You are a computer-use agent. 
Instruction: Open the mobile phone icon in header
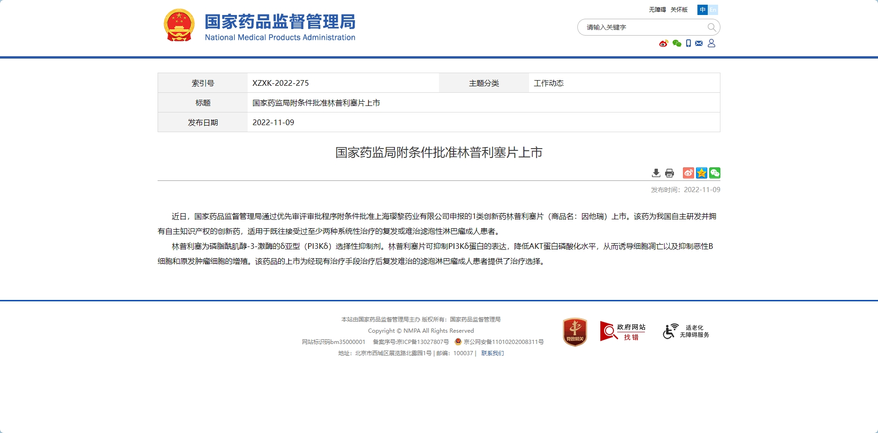[x=689, y=44]
